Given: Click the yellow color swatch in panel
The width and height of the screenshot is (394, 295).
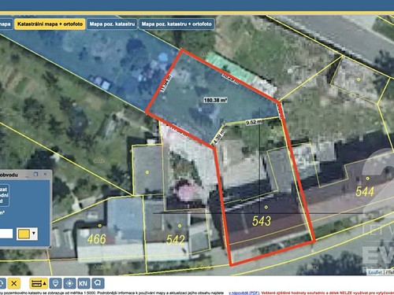Looking at the screenshot, I should (x=24, y=234).
